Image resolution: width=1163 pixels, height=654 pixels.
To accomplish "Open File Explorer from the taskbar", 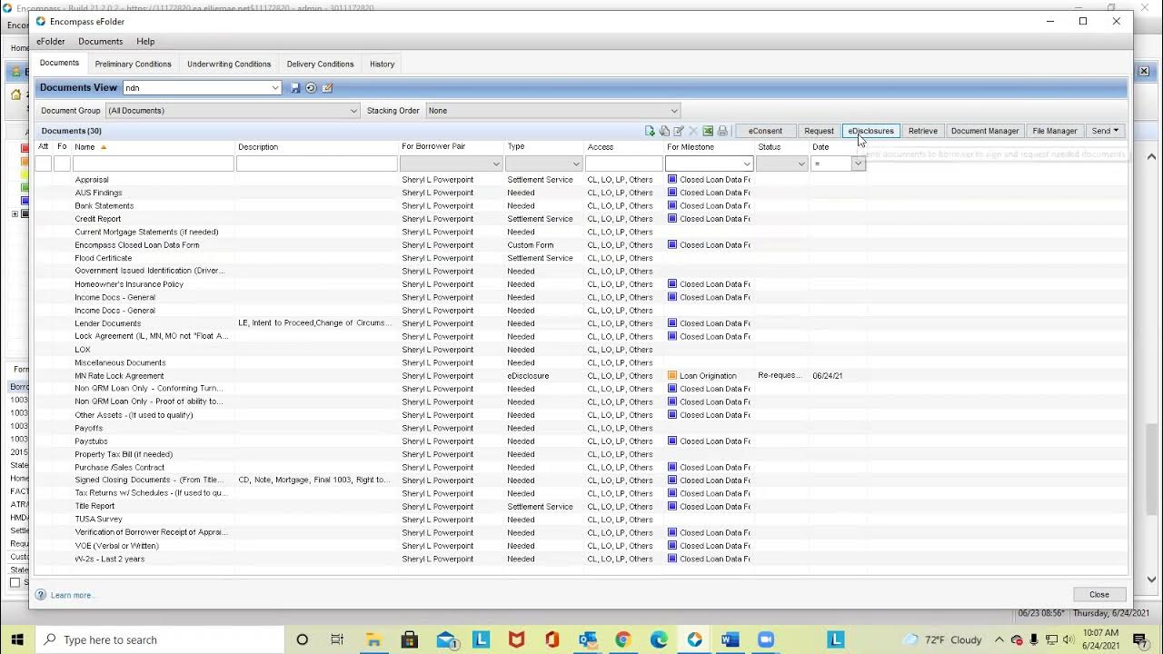I will tap(373, 639).
